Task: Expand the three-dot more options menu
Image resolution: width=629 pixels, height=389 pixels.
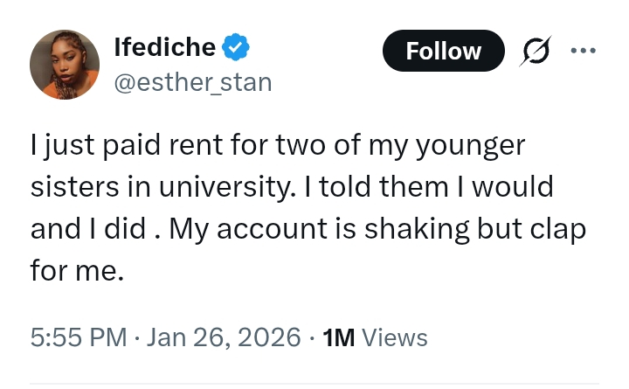Action: click(583, 51)
